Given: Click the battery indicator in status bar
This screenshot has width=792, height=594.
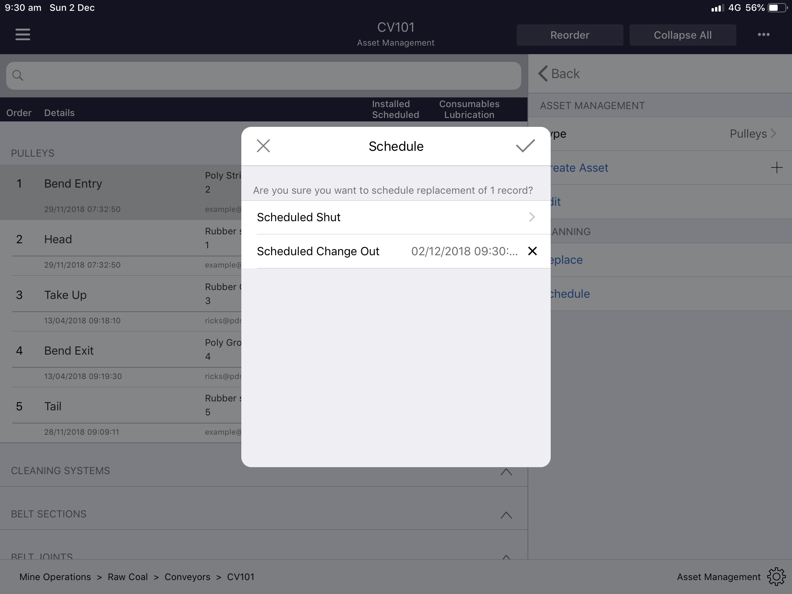Looking at the screenshot, I should pos(777,8).
